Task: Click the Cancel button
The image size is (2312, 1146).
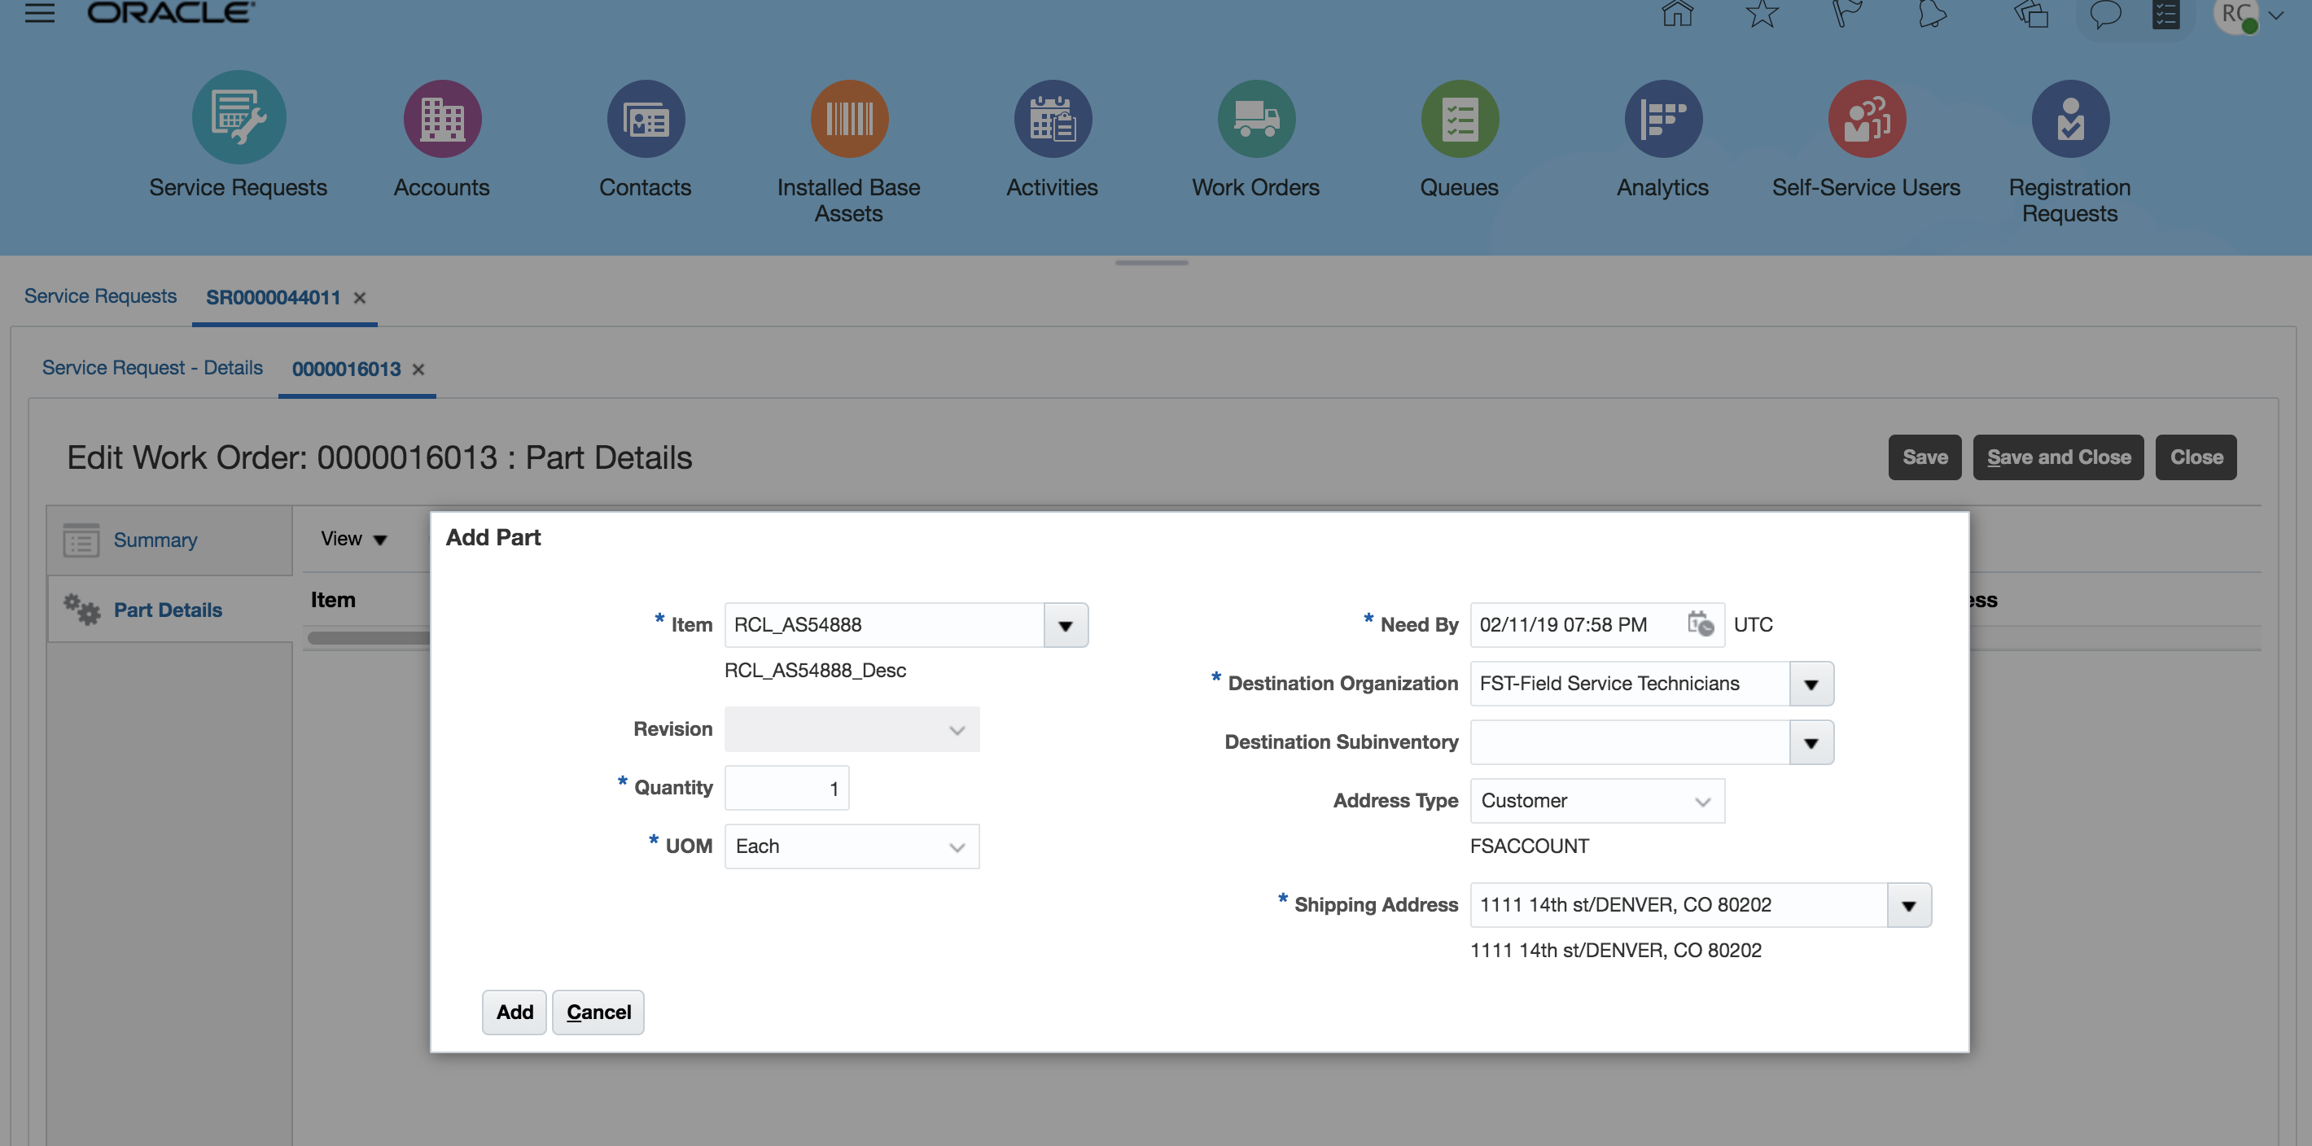Action: coord(598,1013)
